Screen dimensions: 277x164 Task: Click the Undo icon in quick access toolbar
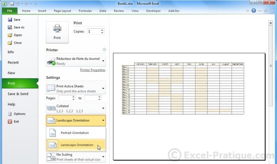(18, 4)
